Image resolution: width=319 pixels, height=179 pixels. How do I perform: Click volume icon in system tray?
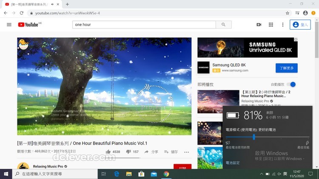pyautogui.click(x=279, y=174)
